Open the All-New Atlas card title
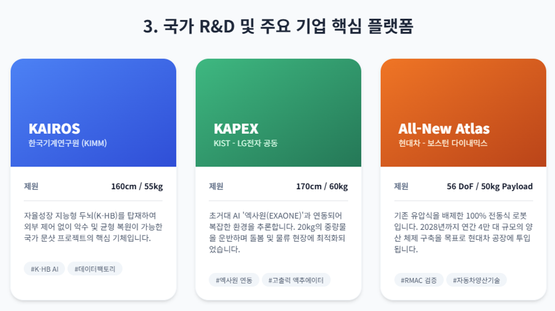 point(444,128)
